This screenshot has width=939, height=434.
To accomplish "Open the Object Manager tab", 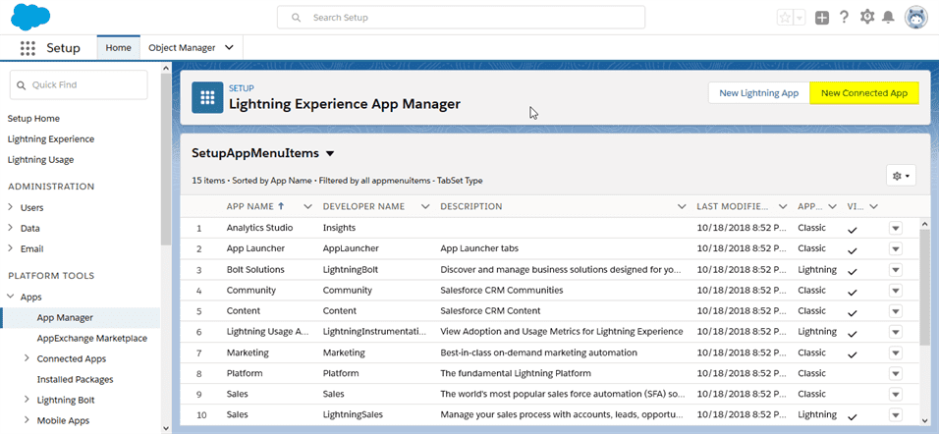I will [182, 48].
